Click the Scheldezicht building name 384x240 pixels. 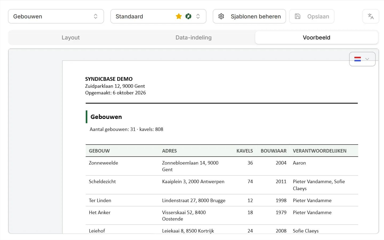(102, 182)
